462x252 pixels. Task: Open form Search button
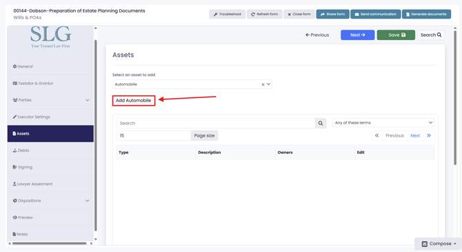[431, 35]
